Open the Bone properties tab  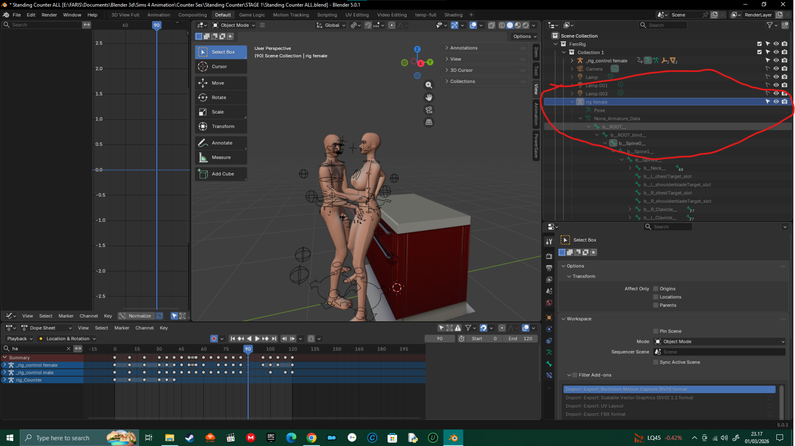(x=549, y=364)
